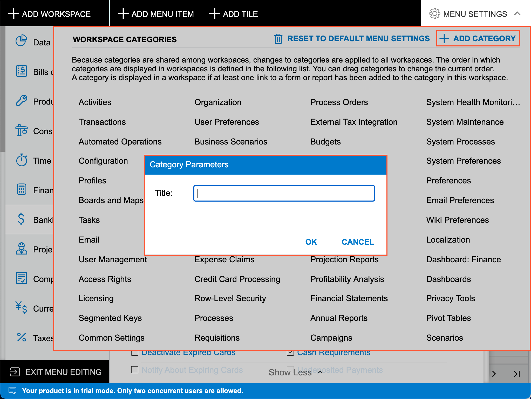531x399 pixels.
Task: Cancel the Category Parameters dialog
Action: [358, 242]
